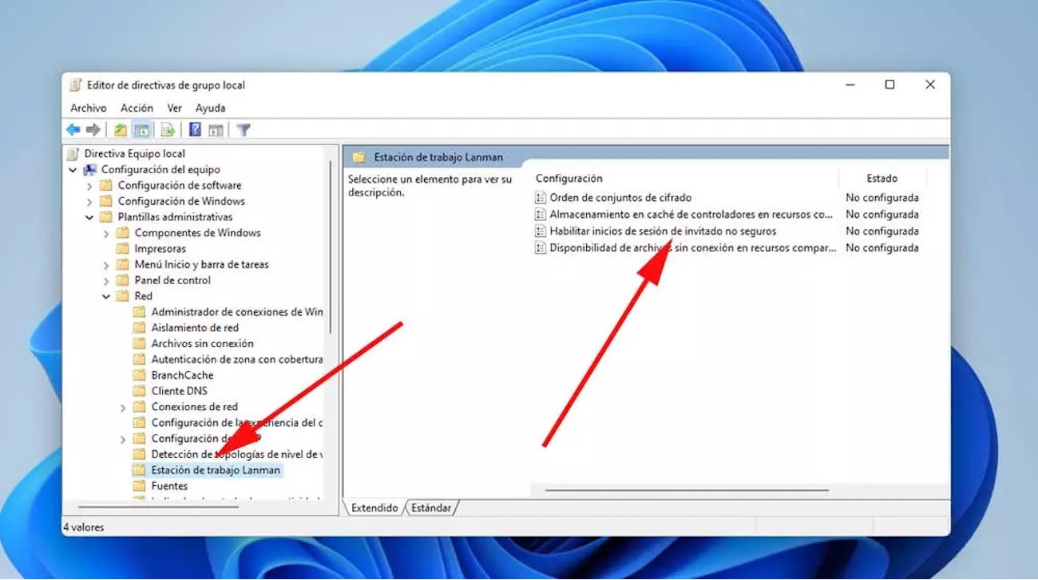This screenshot has height=580, width=1038.
Task: Click the folder icon next to Fuentes
Action: [139, 486]
